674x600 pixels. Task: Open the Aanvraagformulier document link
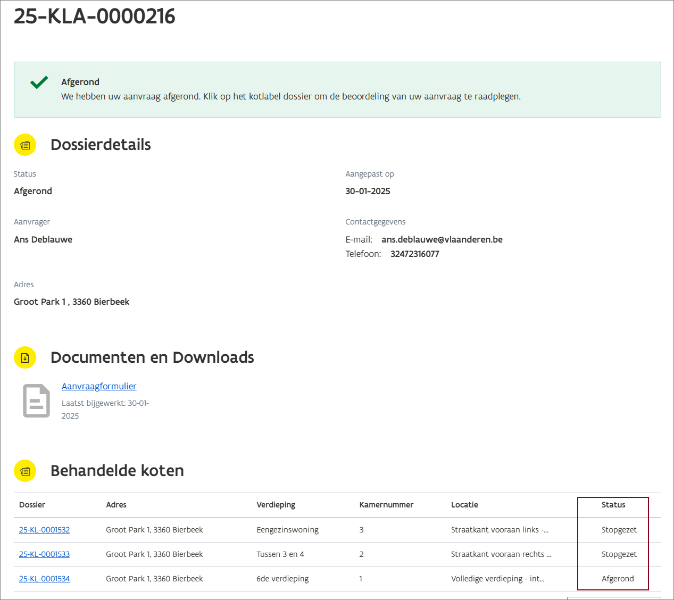point(99,386)
